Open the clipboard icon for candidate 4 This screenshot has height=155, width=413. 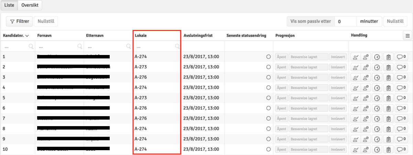pyautogui.click(x=388, y=88)
